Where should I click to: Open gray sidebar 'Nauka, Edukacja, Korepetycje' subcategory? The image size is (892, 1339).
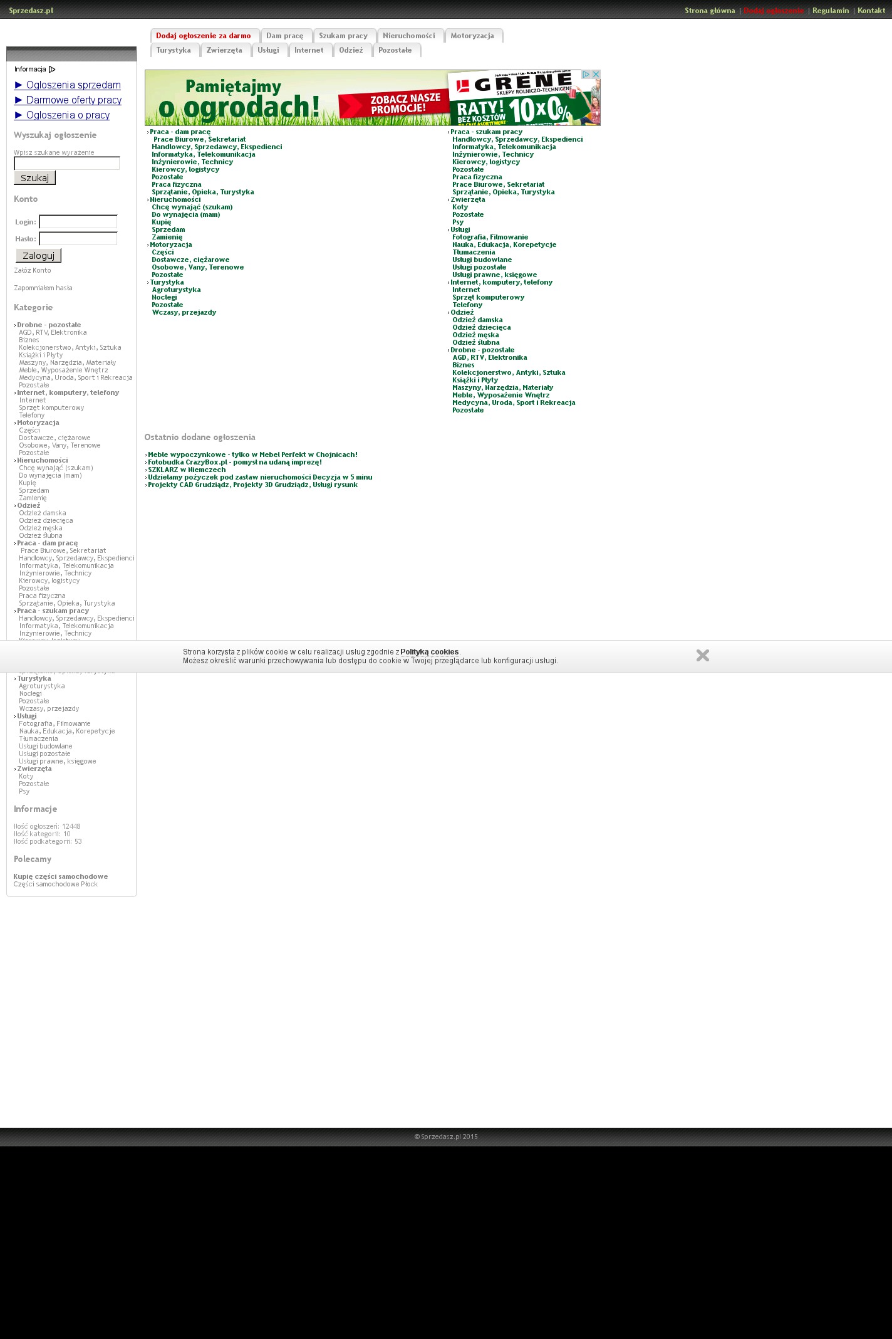[x=67, y=732]
